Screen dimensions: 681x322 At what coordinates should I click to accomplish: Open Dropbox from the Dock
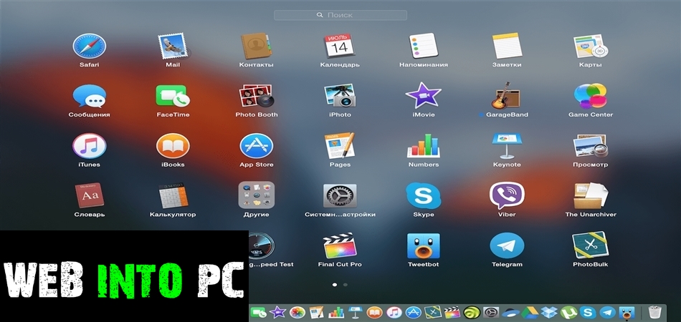(x=549, y=313)
